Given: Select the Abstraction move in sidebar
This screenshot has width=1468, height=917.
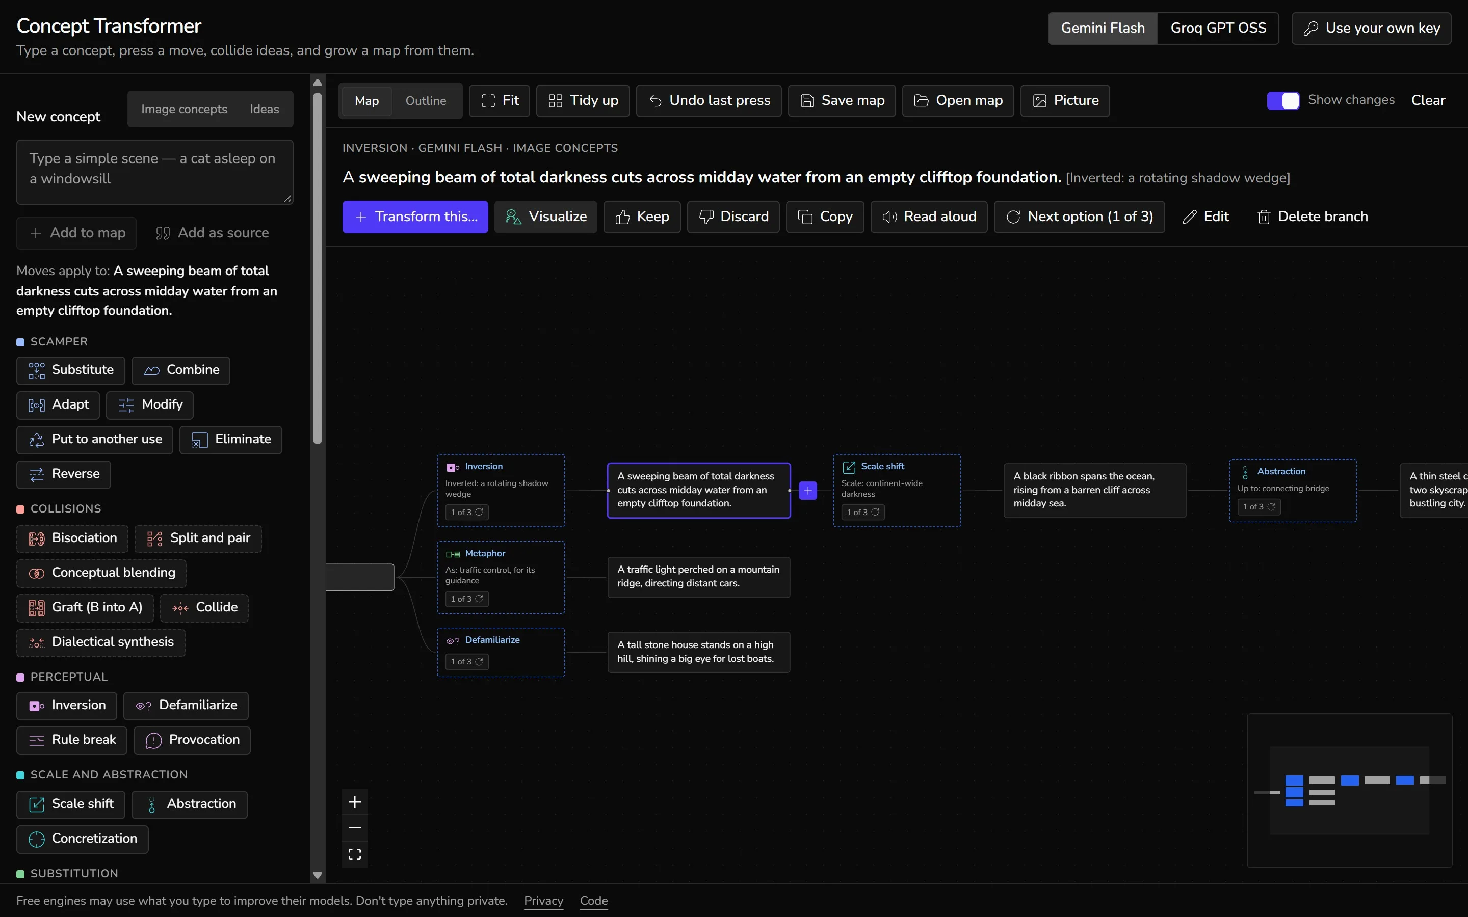Looking at the screenshot, I should pos(189,804).
